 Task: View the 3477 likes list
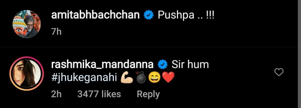pos(99,94)
